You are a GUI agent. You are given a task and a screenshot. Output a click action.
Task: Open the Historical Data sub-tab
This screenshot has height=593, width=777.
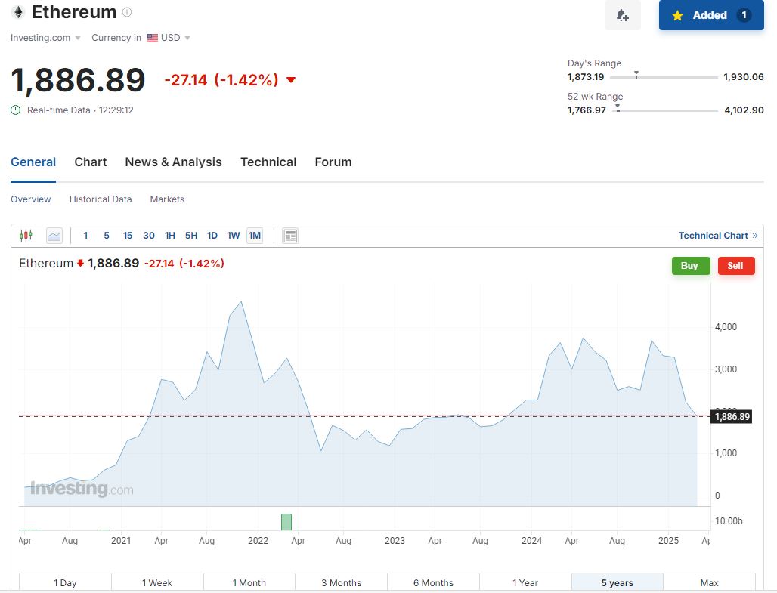[x=101, y=199]
